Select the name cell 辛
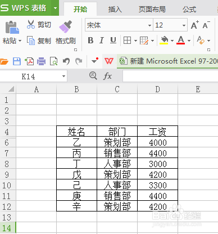218x234 pixels. click(77, 206)
